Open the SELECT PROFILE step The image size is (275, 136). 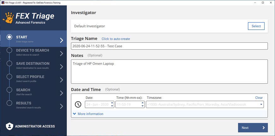click(x=30, y=77)
